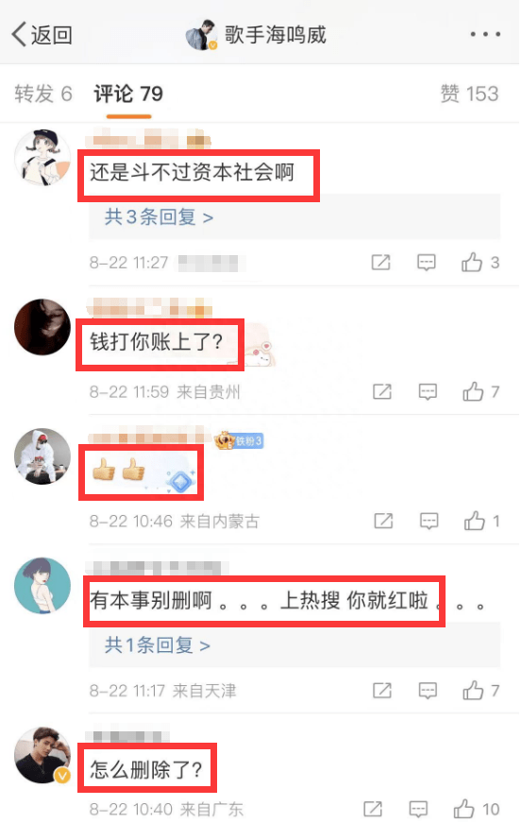Reply to the 怎么删除了 comment
Screen dimensions: 522x823
pyautogui.click(x=418, y=810)
